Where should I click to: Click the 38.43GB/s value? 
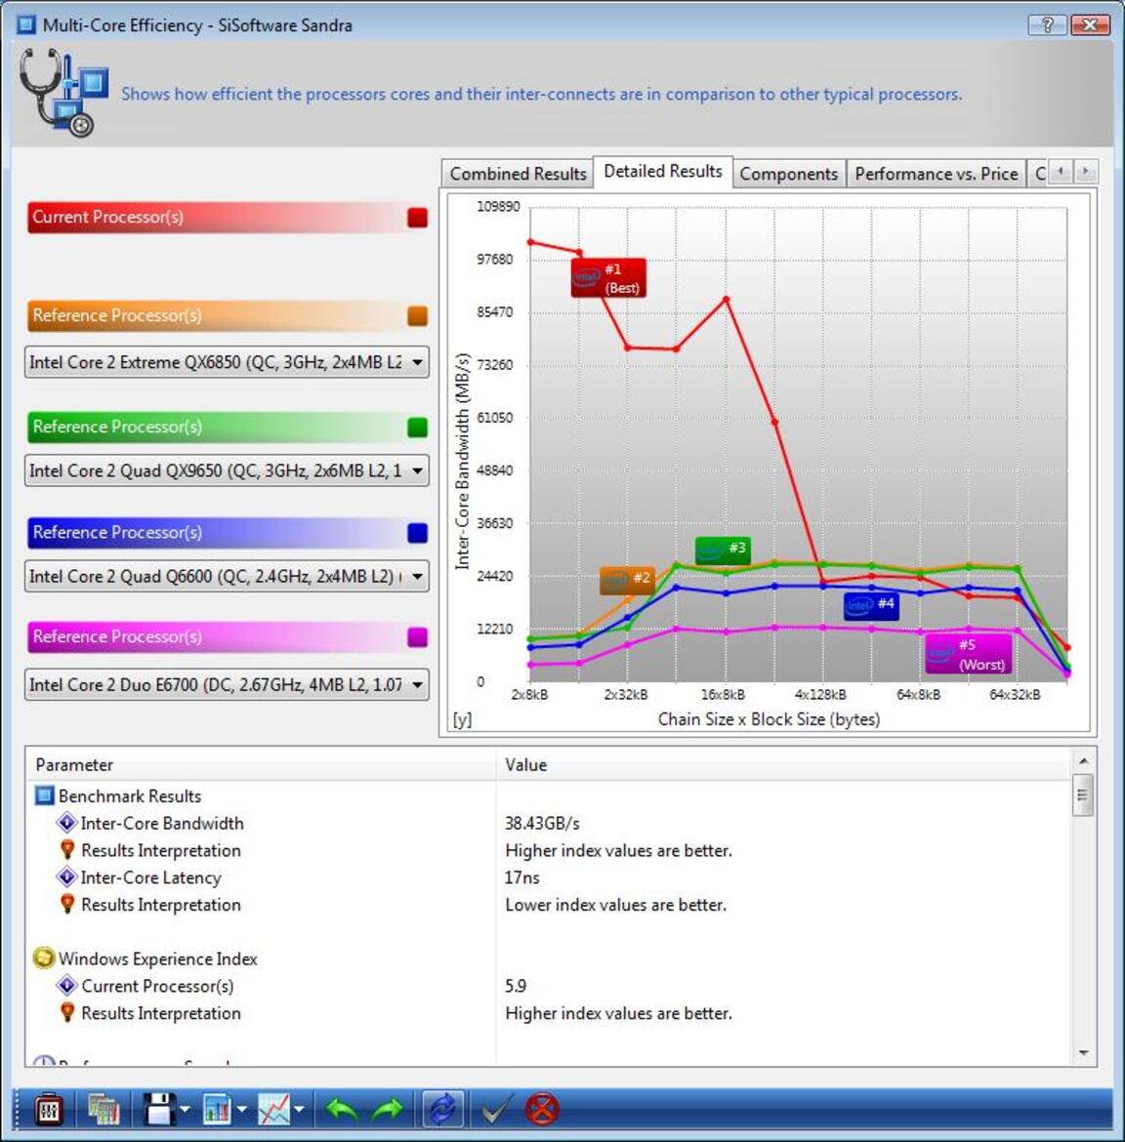tap(542, 823)
